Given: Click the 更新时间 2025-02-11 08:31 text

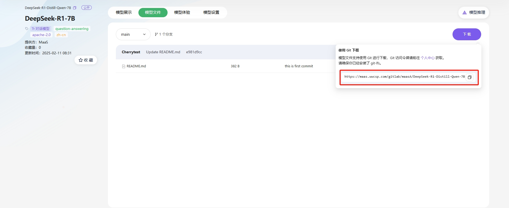Looking at the screenshot, I should coord(48,53).
